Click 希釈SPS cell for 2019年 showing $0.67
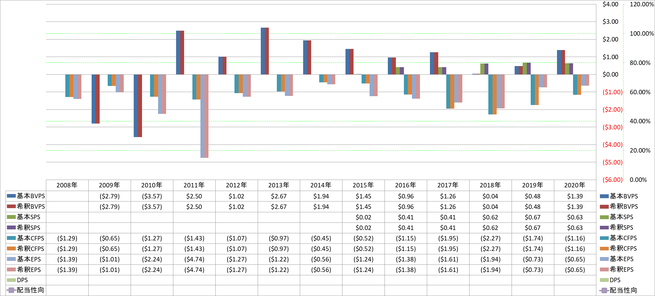Screen dimensions: 655x296 [x=533, y=228]
